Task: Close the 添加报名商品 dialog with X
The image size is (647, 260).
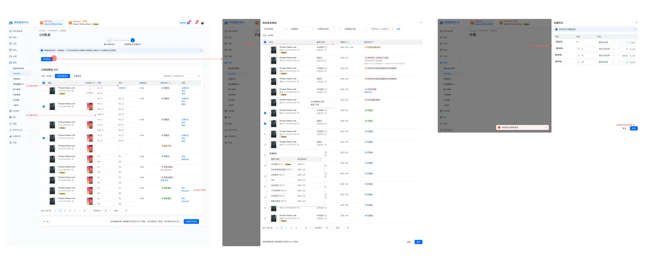Action: 421,23
